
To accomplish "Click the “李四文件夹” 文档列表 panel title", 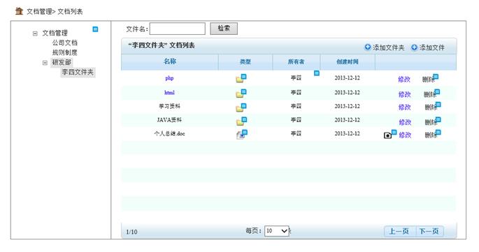I will (162, 45).
